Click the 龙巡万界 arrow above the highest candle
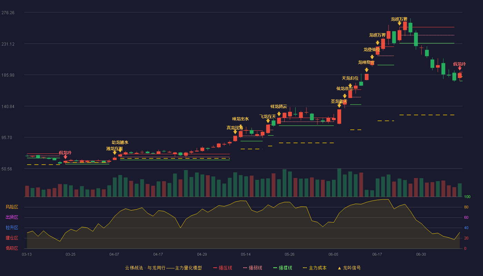Viewport: 483px width, 276px height. coord(400,23)
